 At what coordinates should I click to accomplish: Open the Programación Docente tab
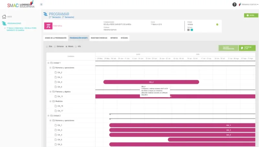79,38
